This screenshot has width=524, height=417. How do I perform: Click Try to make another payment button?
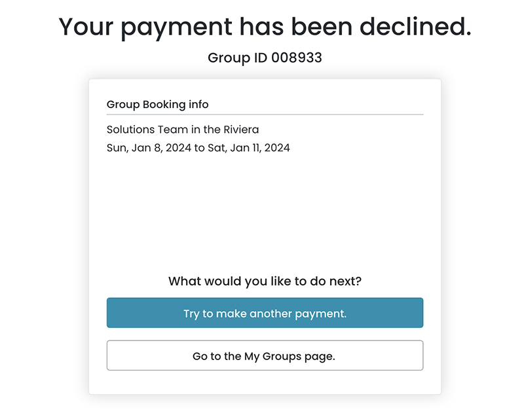265,313
